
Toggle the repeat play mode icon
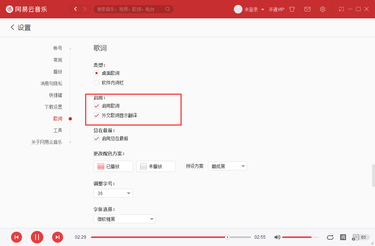330,237
